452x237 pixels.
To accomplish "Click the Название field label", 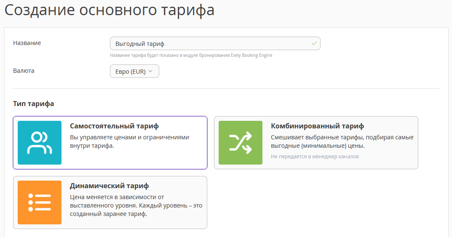I will 27,43.
